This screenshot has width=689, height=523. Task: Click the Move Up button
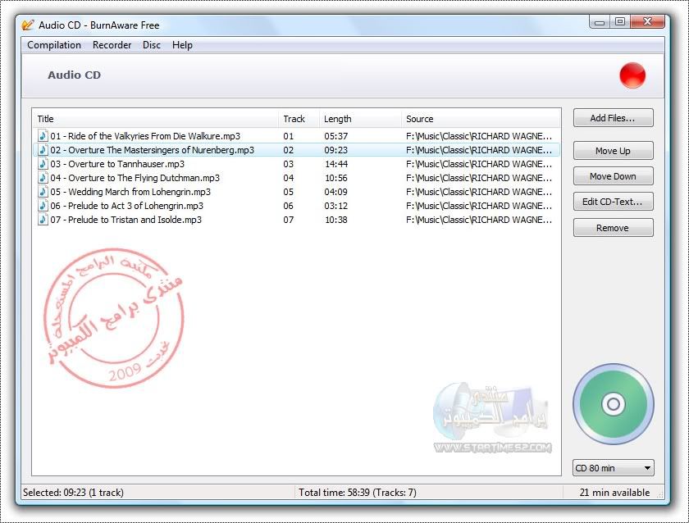[x=613, y=151]
